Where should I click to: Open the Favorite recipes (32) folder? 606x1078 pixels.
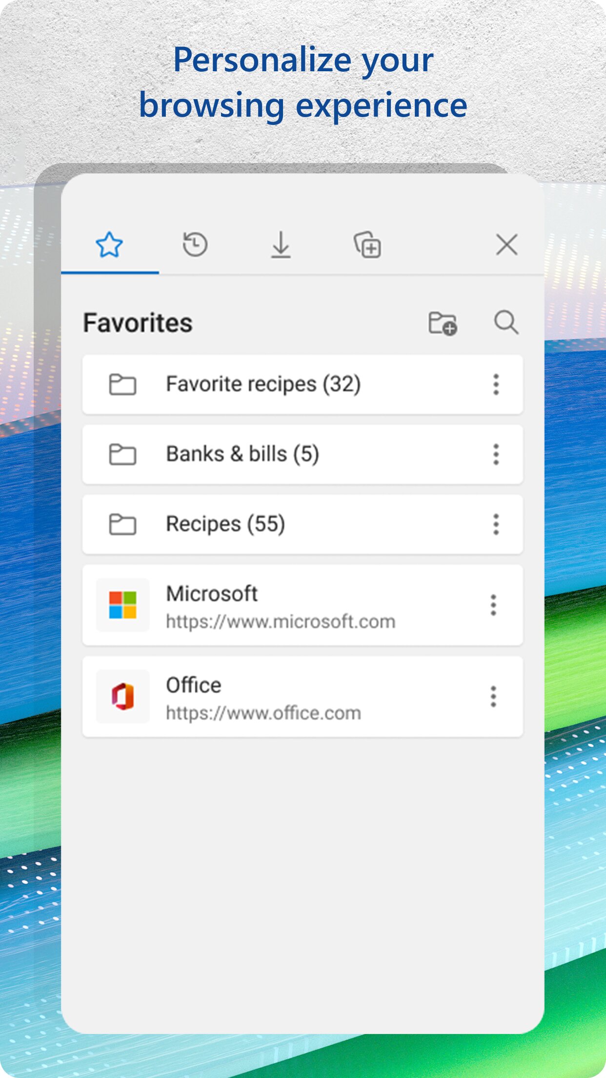pos(303,385)
